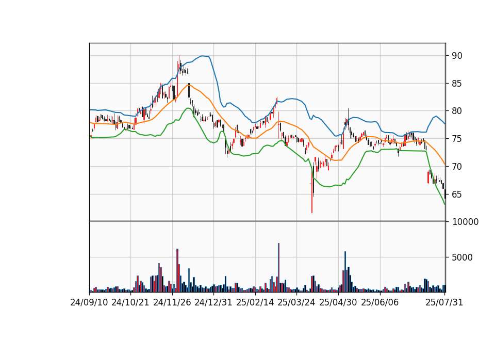495x356 pixels.
Task: Click the 24/09/10 date label
Action: [x=89, y=303]
